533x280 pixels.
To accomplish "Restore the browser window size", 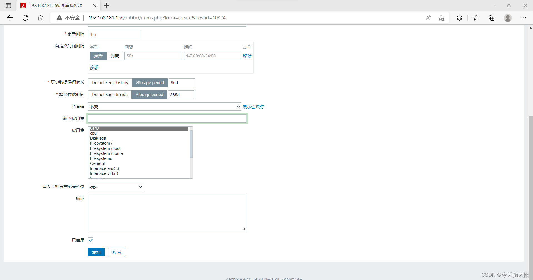I will point(509,6).
